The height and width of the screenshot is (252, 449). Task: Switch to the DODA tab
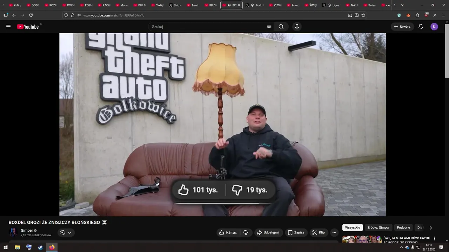(33, 5)
